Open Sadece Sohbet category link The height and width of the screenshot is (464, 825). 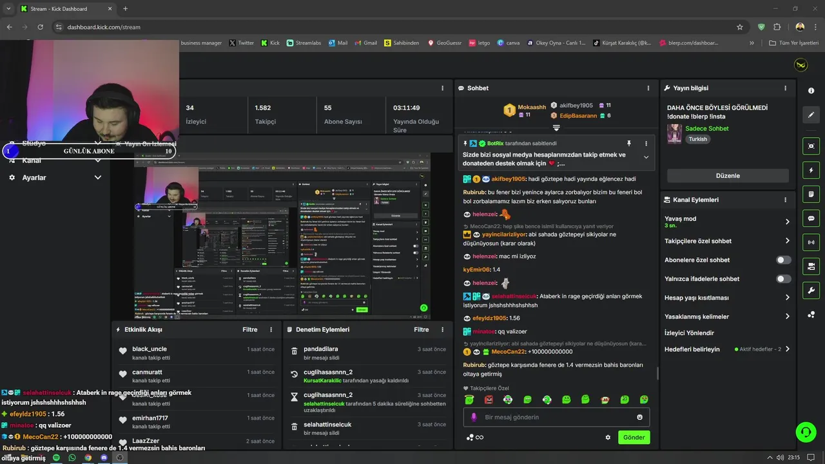click(x=707, y=128)
